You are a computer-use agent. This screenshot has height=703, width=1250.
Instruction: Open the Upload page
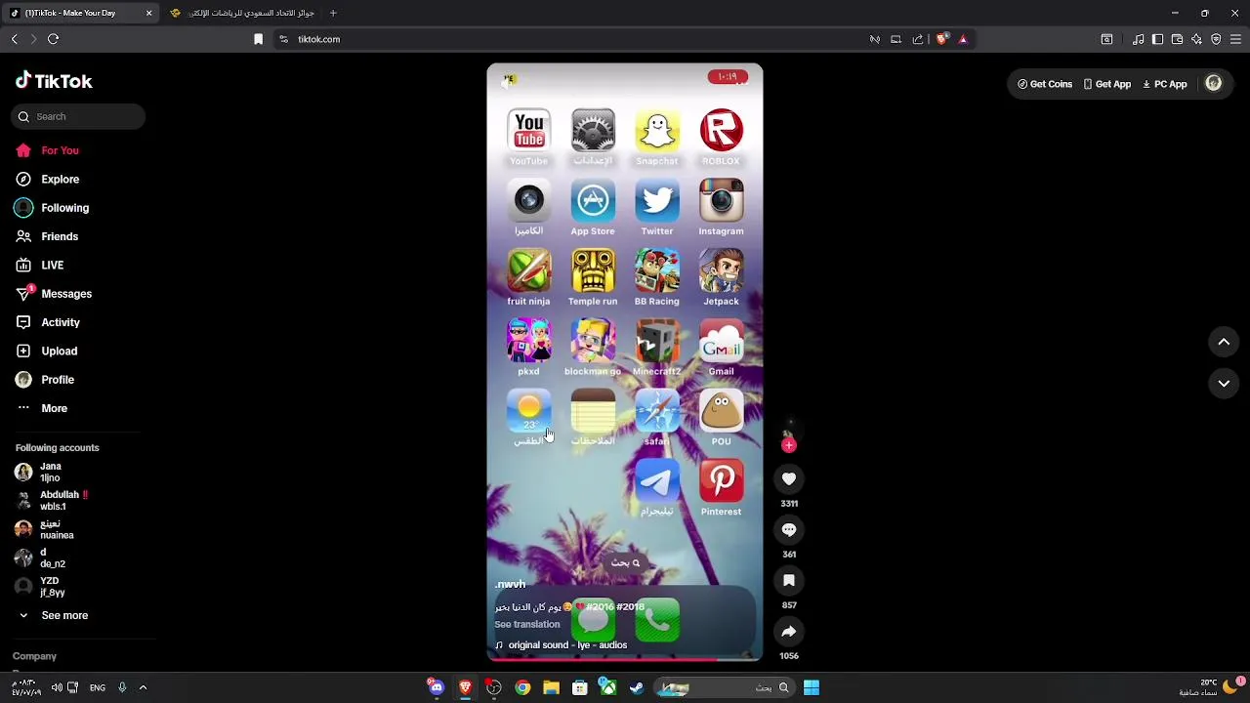[46, 351]
